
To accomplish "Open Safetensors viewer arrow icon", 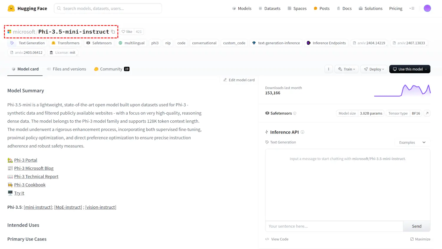I will pyautogui.click(x=427, y=113).
